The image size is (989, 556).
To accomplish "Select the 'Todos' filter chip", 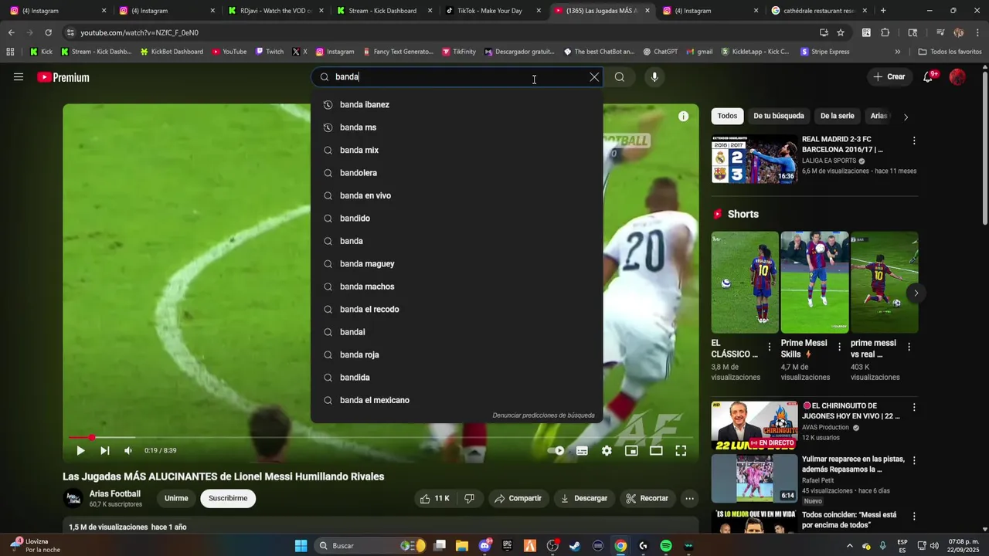I will pos(727,116).
